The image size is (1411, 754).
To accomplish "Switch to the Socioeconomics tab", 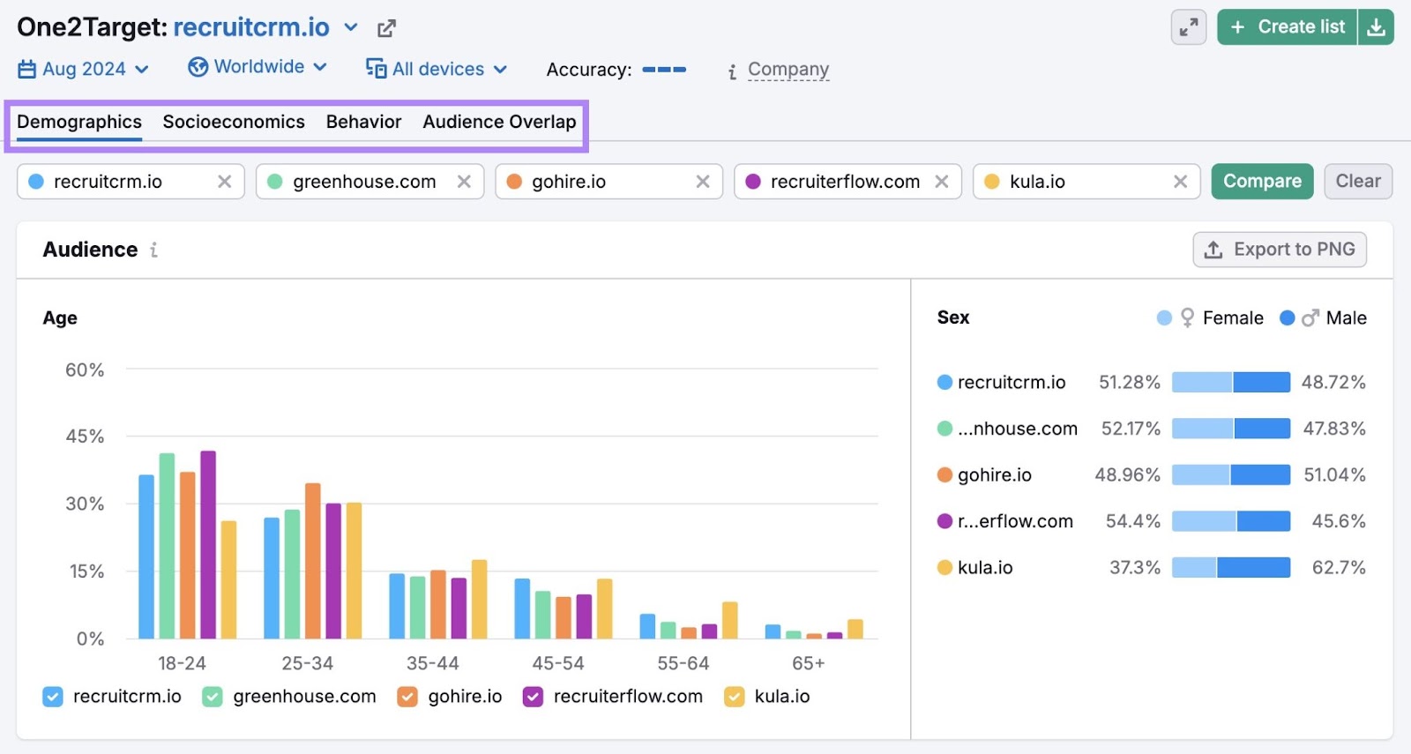I will (x=234, y=122).
